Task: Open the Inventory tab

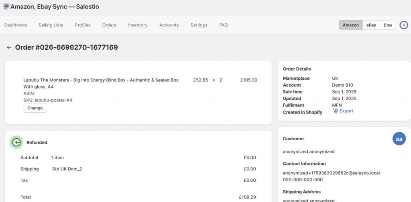Action: point(138,25)
